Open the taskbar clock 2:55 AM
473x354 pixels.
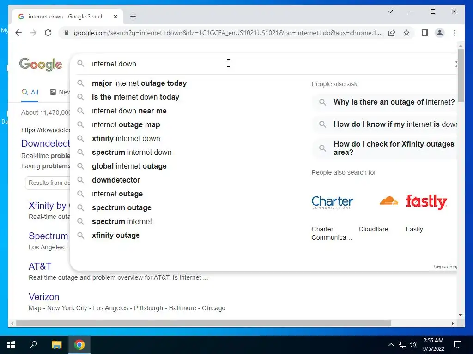[433, 345]
